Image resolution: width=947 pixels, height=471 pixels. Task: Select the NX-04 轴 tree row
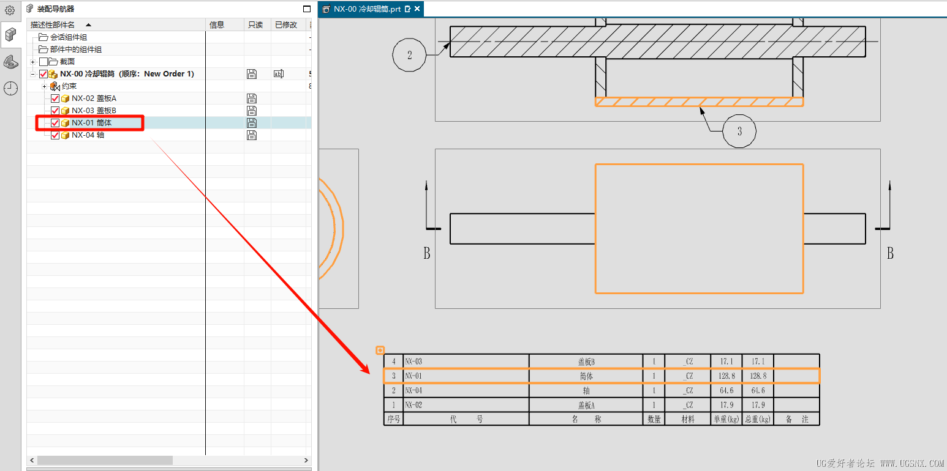click(169, 135)
